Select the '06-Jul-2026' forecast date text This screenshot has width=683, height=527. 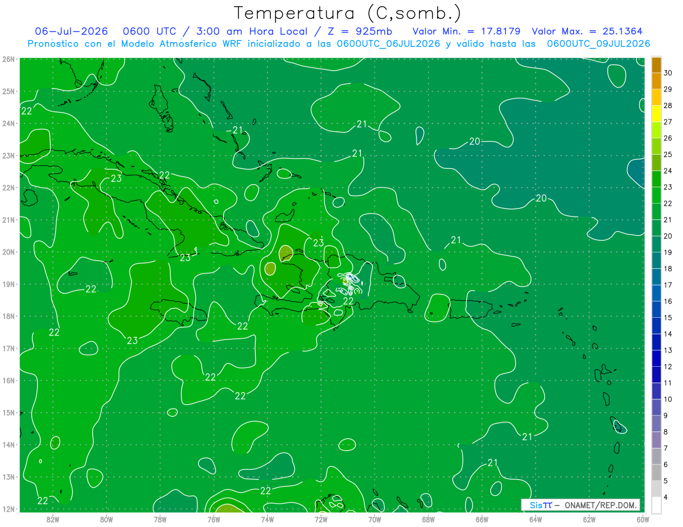[71, 31]
